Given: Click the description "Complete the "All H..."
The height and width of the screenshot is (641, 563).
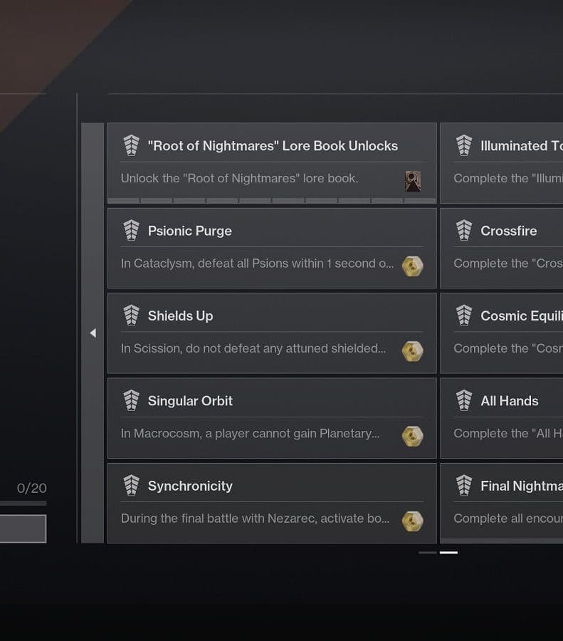Looking at the screenshot, I should tap(508, 433).
